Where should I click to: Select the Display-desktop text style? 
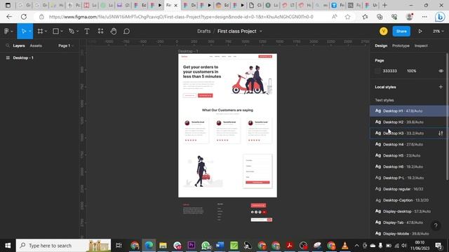click(x=408, y=211)
